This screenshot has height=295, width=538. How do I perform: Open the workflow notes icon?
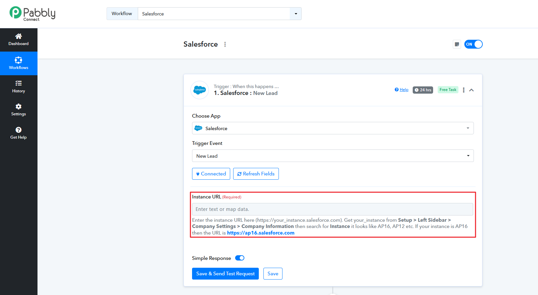coord(457,44)
